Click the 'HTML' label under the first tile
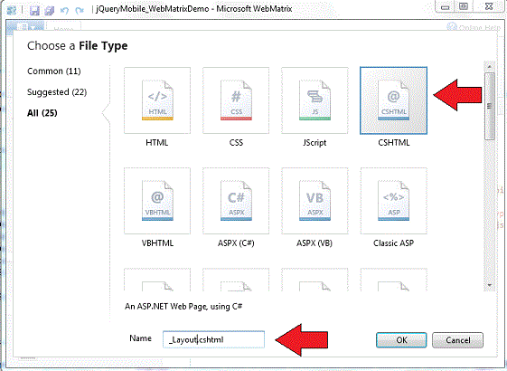507x371 pixels. click(157, 143)
